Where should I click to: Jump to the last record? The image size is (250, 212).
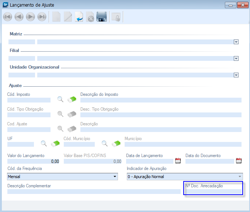click(x=42, y=17)
